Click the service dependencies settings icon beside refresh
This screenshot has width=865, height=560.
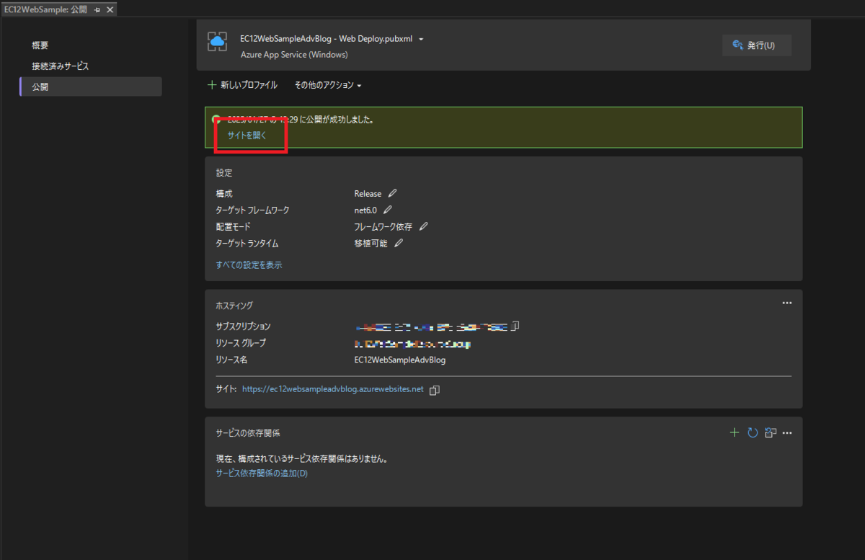click(x=771, y=432)
